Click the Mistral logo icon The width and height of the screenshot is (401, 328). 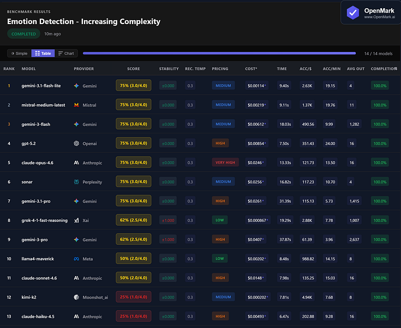[x=76, y=105]
